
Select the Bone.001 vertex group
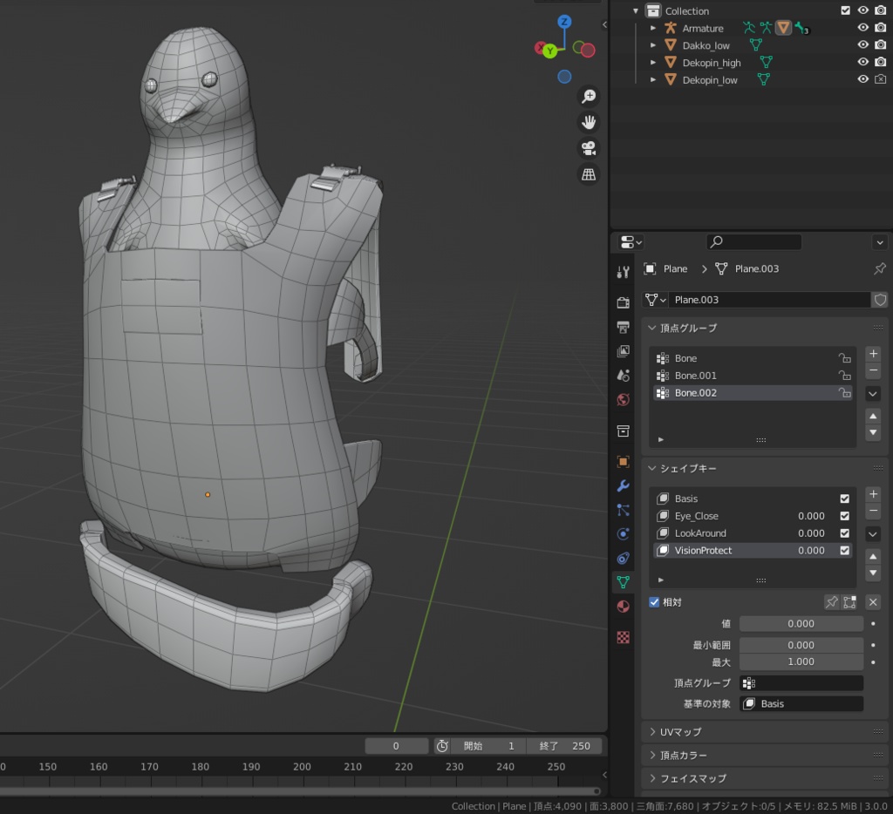click(x=696, y=376)
